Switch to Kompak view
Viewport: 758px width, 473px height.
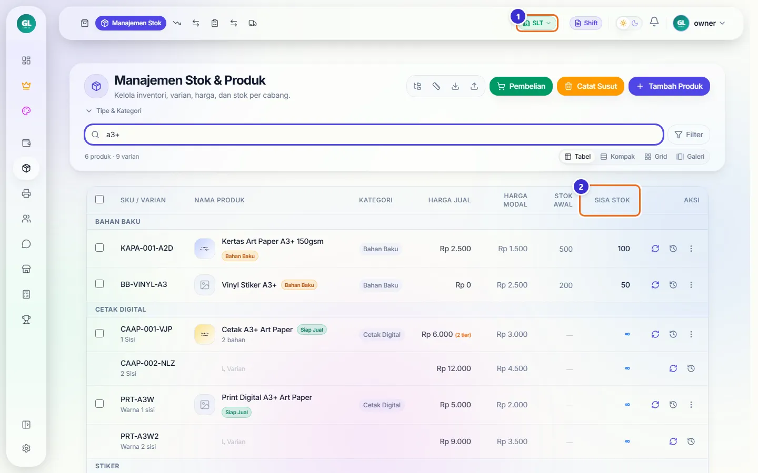tap(617, 157)
